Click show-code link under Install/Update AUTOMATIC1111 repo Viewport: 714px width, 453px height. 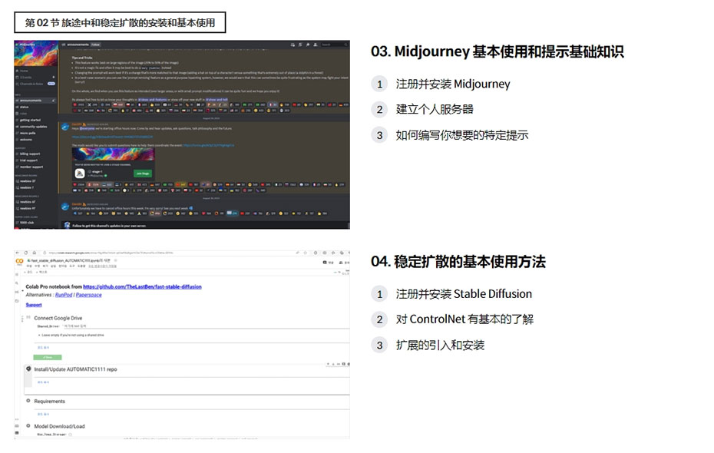[x=43, y=382]
